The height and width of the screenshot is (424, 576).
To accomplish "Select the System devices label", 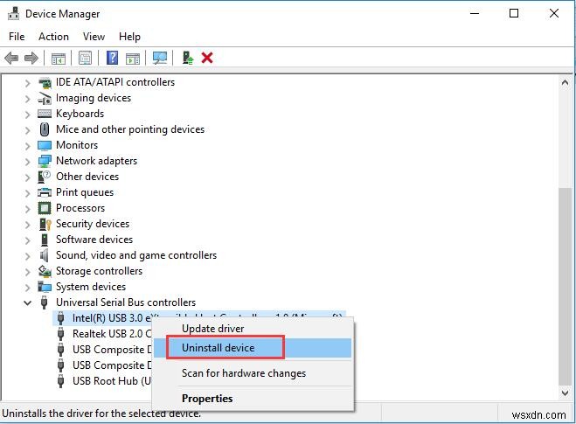I will 91,287.
